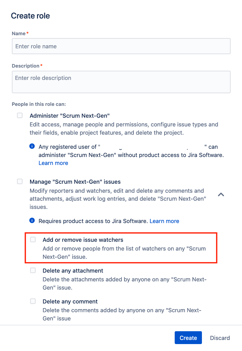The height and width of the screenshot is (351, 242).
Task: Click the 'People in this role can:' label
Action: coord(39,104)
